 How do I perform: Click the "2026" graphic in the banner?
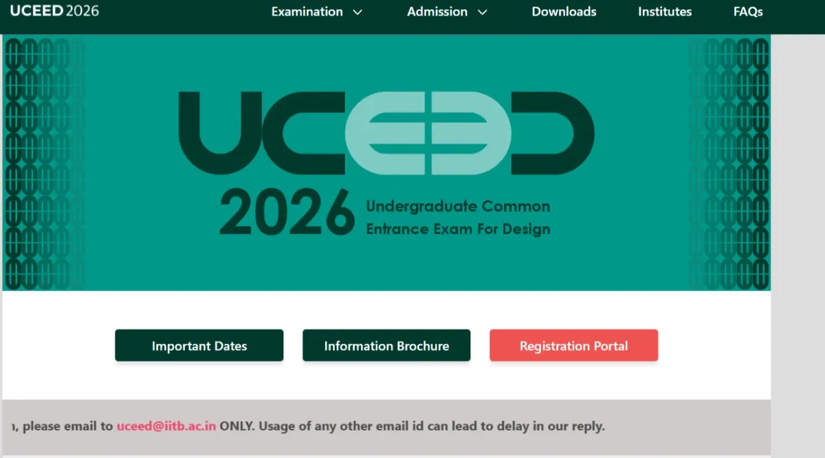tap(287, 209)
